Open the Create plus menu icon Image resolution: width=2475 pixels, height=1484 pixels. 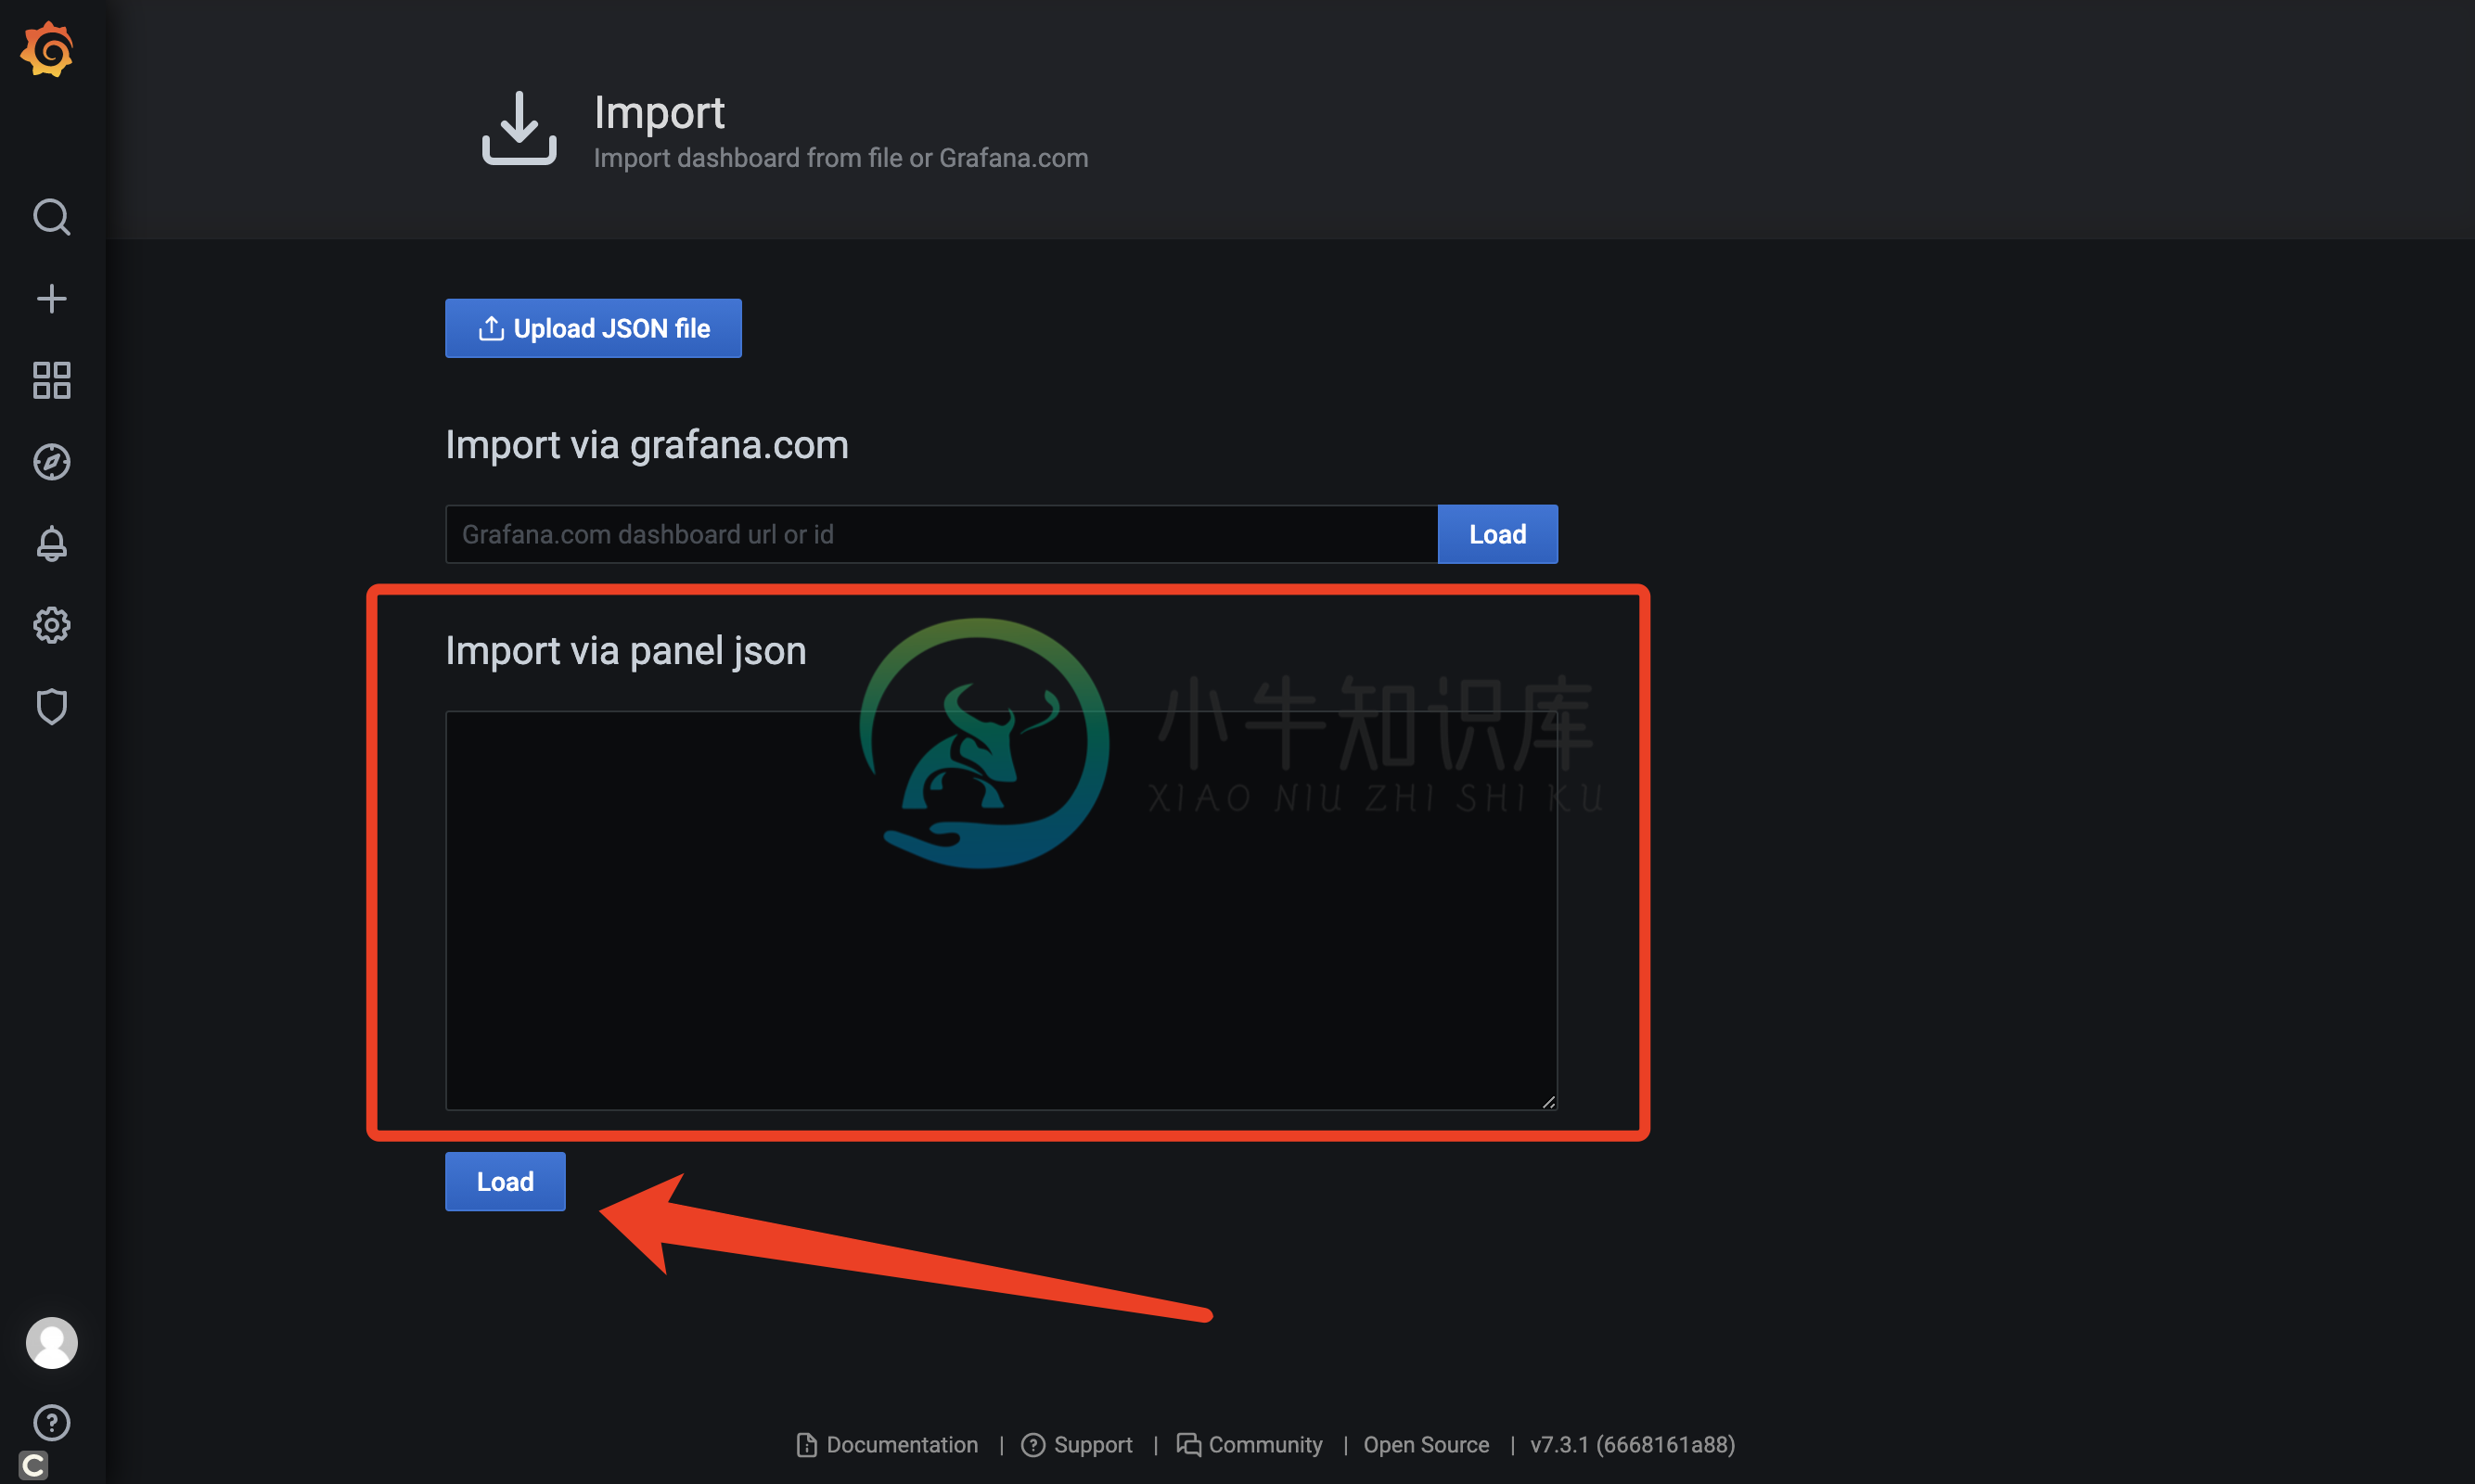click(x=51, y=298)
